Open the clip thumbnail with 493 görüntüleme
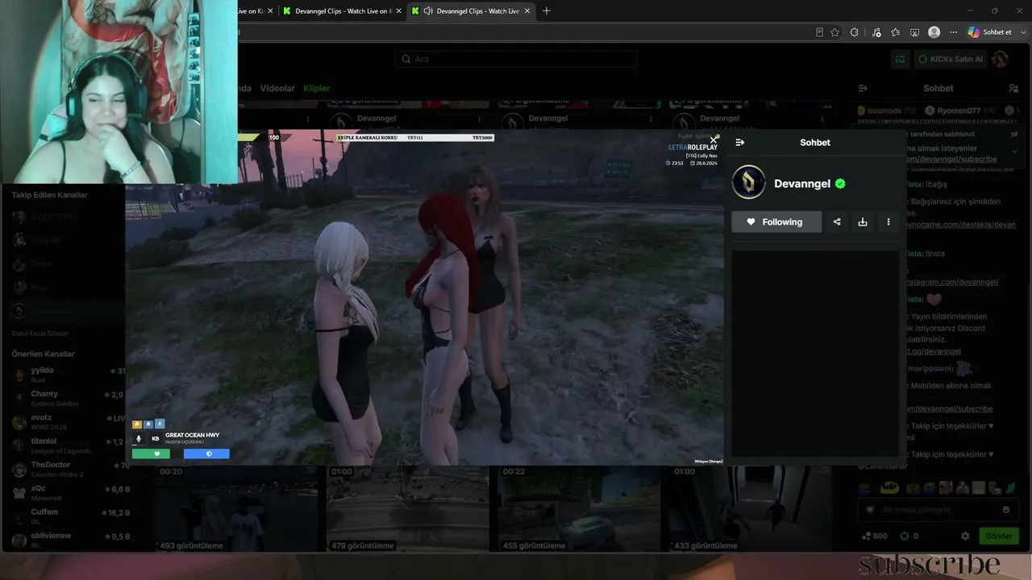Viewport: 1032px width, 580px height. coord(236,508)
